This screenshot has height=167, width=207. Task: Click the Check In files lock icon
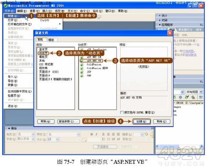click(x=193, y=98)
